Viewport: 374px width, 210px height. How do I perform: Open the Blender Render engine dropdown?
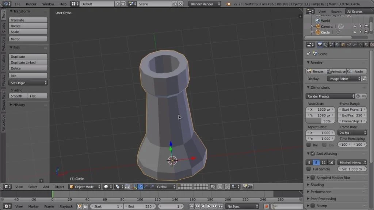point(205,4)
